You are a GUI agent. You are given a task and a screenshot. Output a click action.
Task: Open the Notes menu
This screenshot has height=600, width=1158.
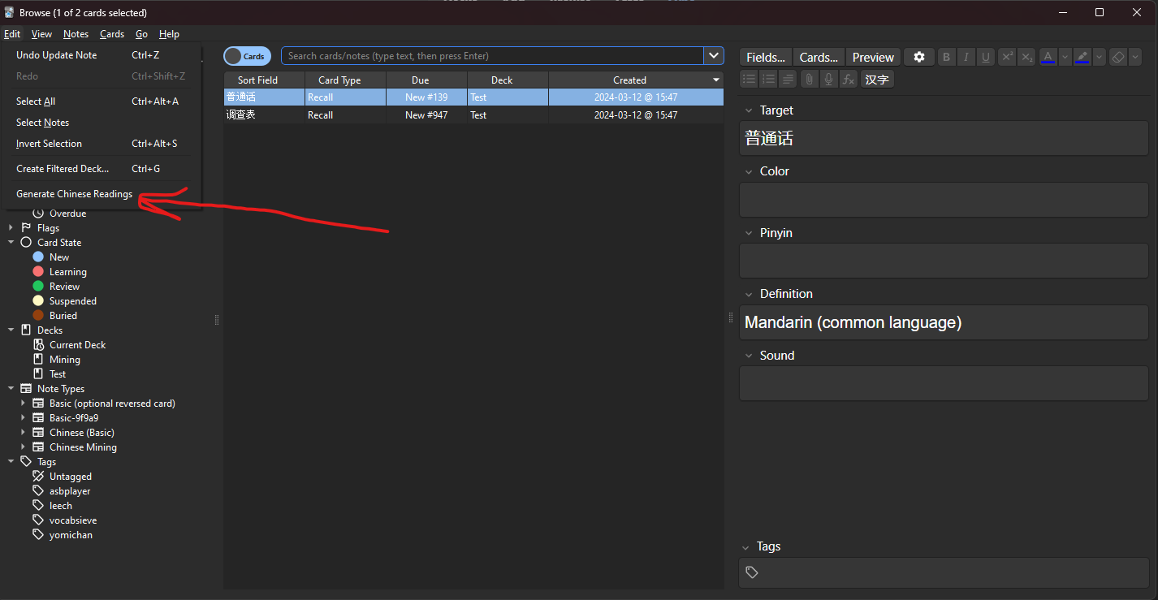click(x=76, y=34)
